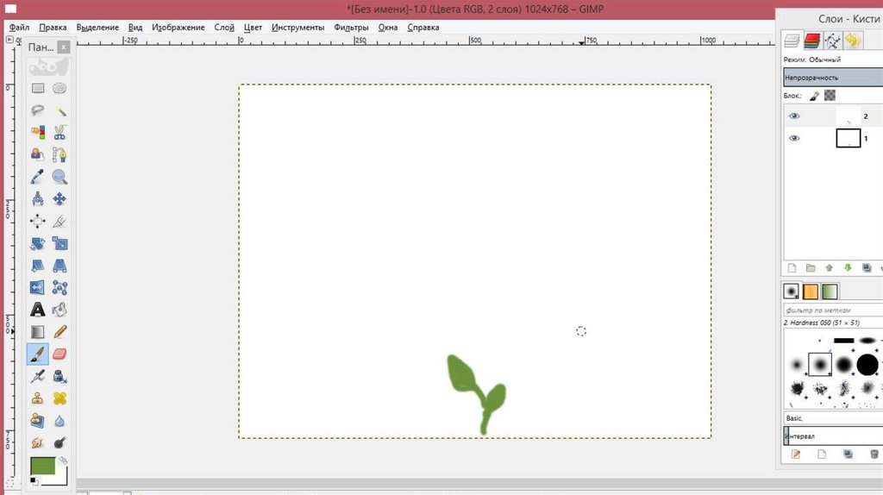The height and width of the screenshot is (495, 883).
Task: Click the brush tag filter field
Action: coord(832,310)
